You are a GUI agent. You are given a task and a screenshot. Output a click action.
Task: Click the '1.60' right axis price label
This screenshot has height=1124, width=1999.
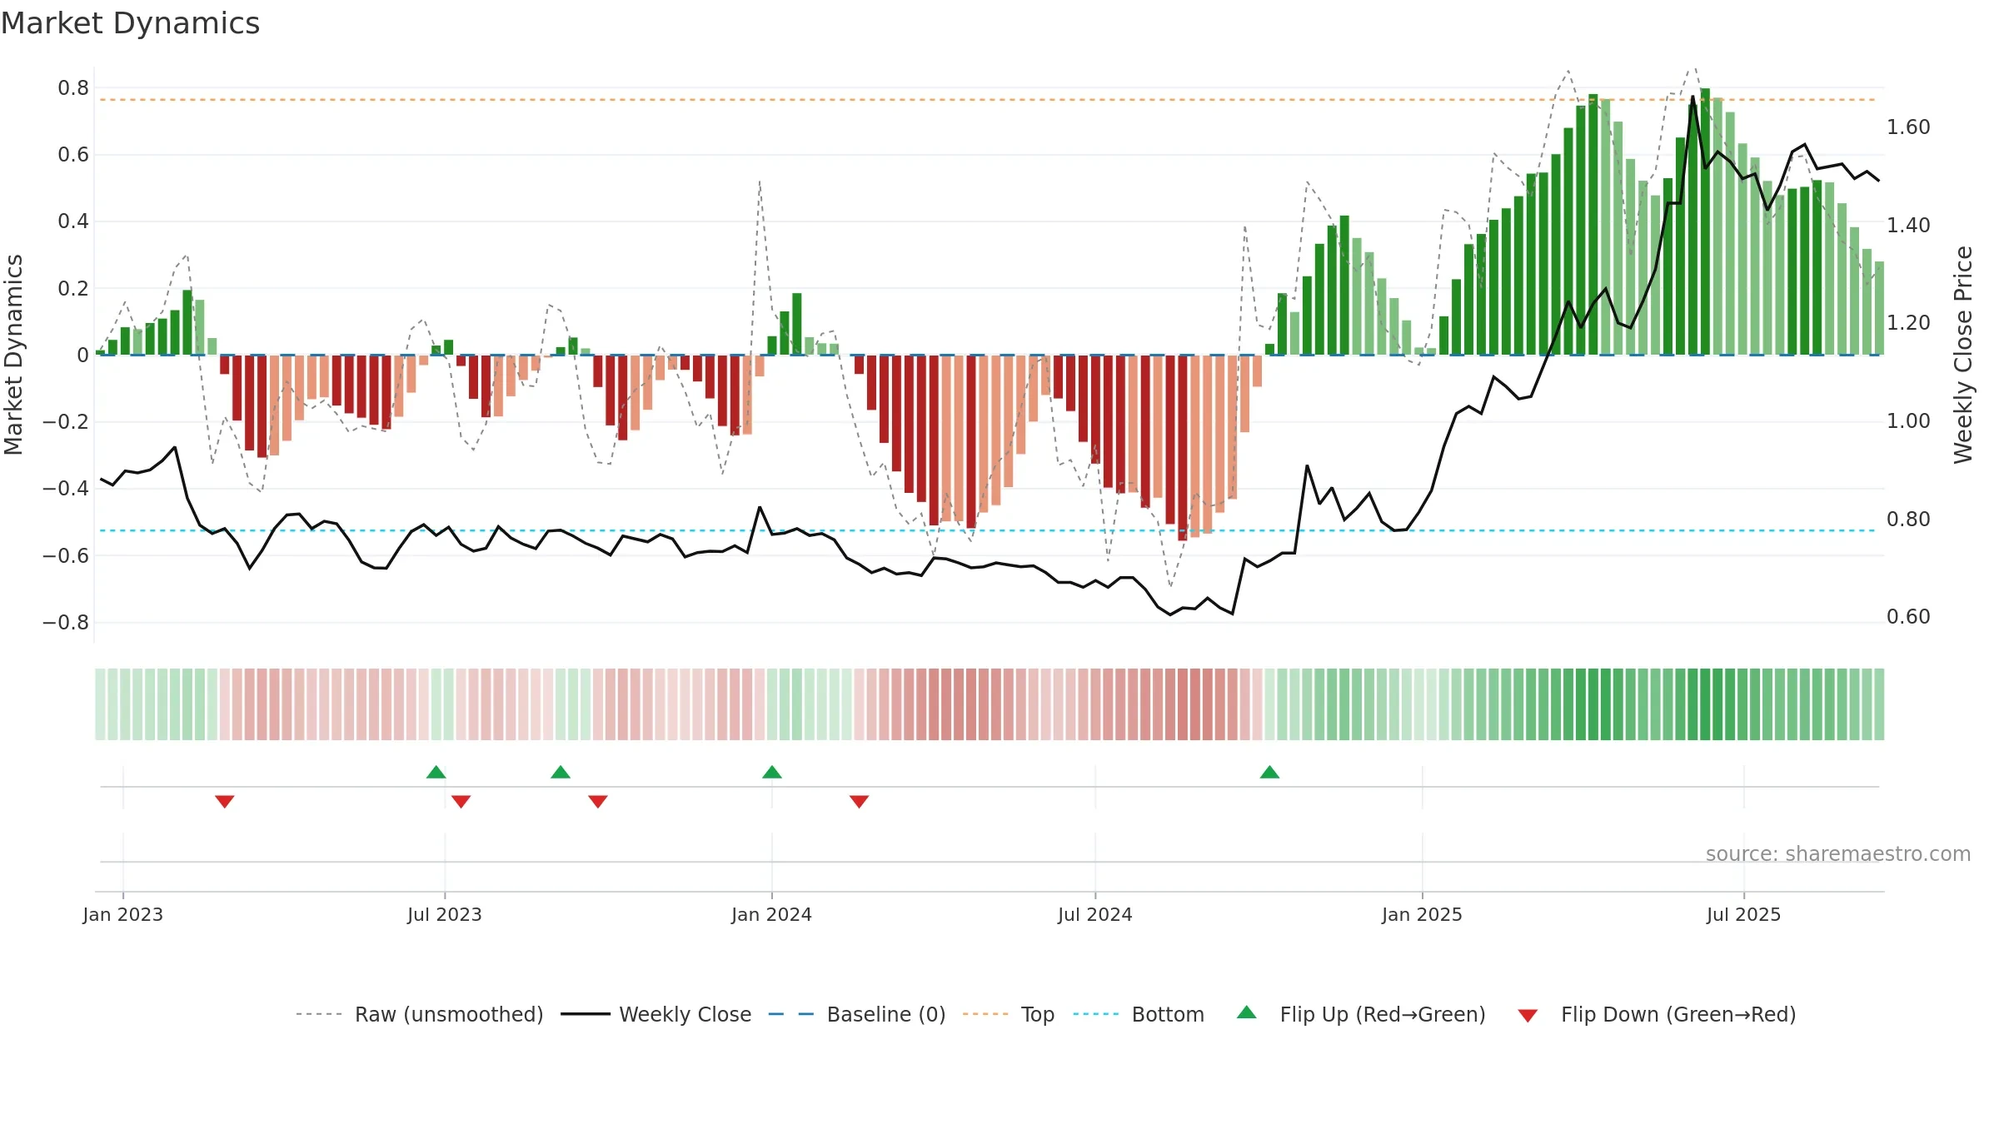1908,127
